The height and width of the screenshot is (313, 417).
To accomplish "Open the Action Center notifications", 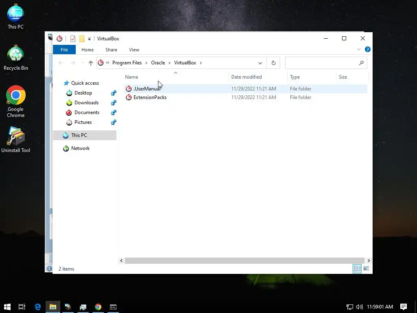I will 404,307.
